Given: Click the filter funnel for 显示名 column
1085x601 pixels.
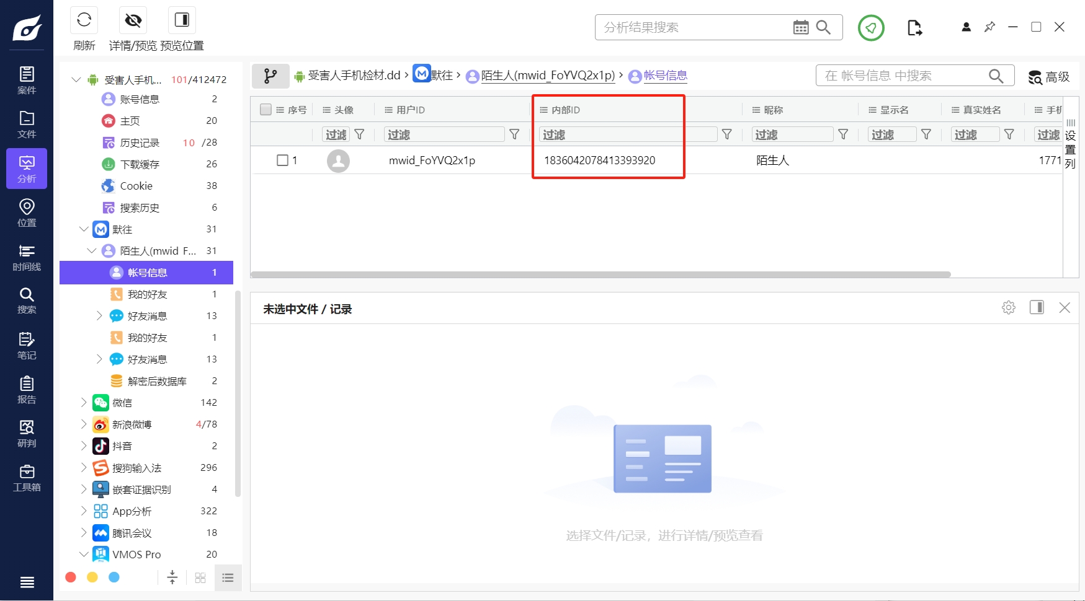Looking at the screenshot, I should pyautogui.click(x=926, y=134).
